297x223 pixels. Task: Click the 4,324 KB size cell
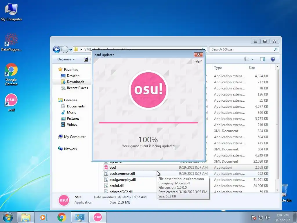(x=261, y=76)
